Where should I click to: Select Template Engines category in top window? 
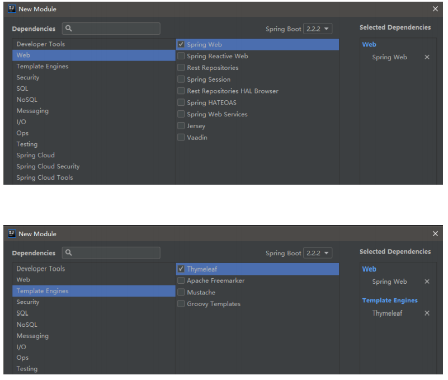point(94,67)
